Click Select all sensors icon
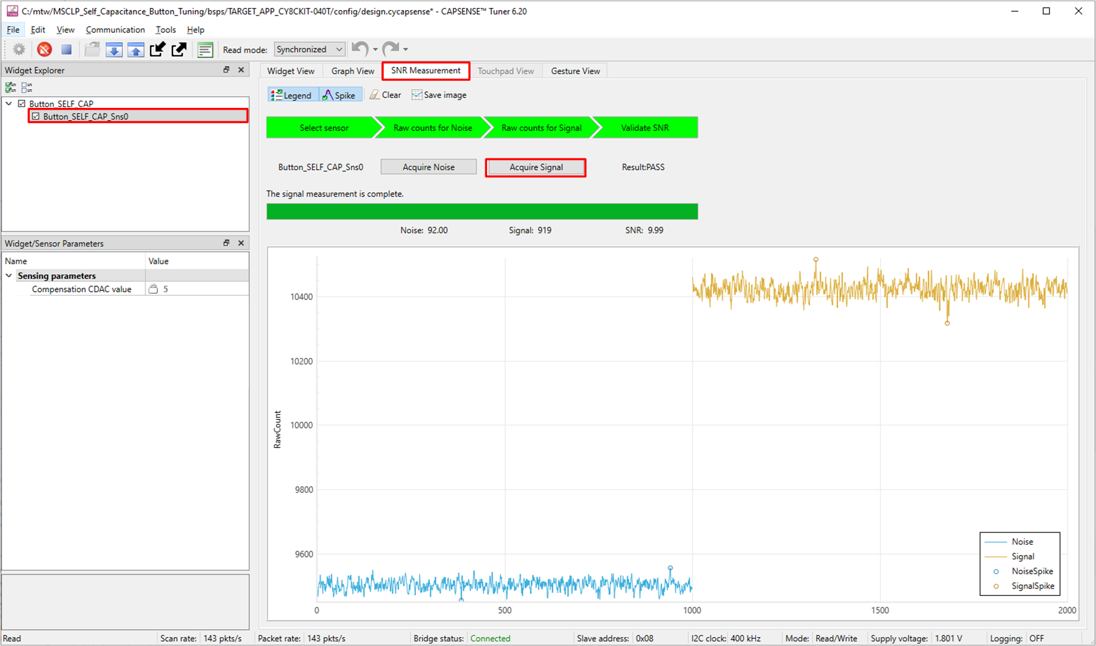Viewport: 1096px width, 646px height. click(11, 87)
